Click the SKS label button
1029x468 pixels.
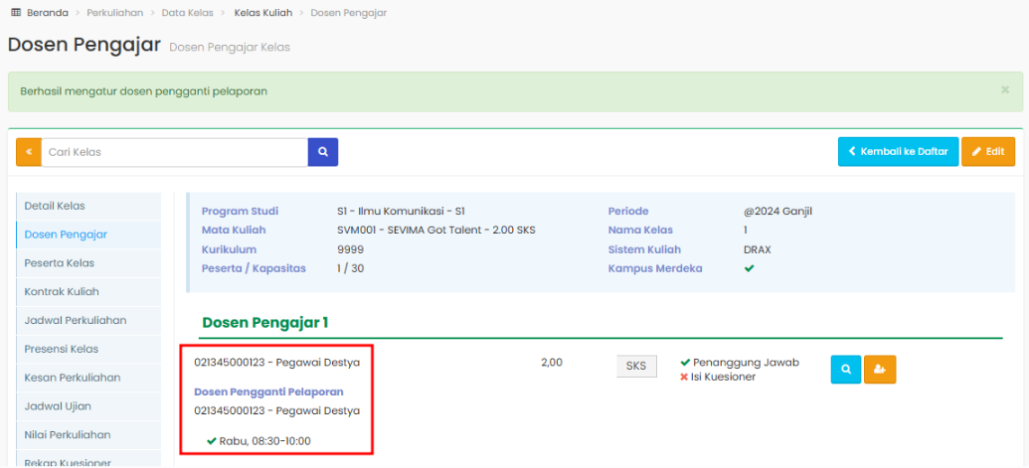coord(636,366)
